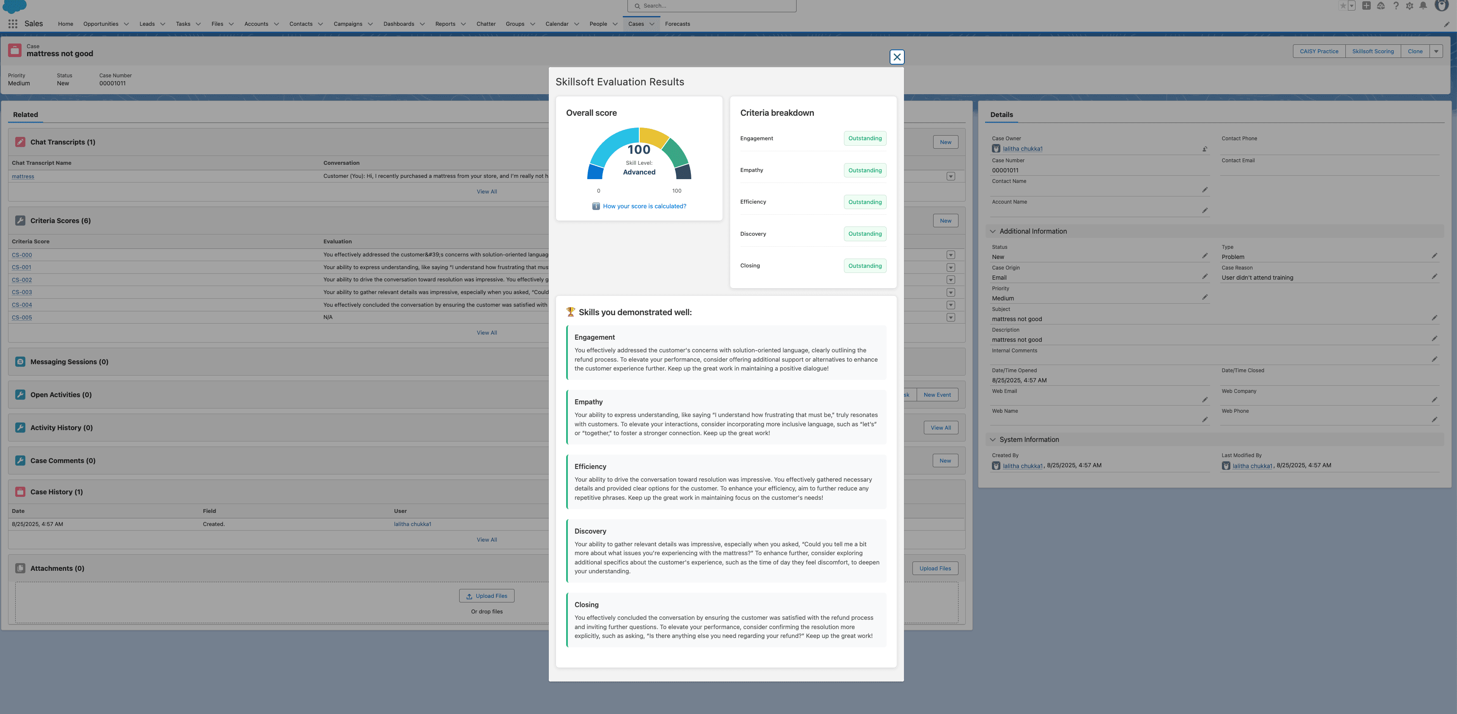Click New in Chat Transcripts list

pyautogui.click(x=945, y=142)
